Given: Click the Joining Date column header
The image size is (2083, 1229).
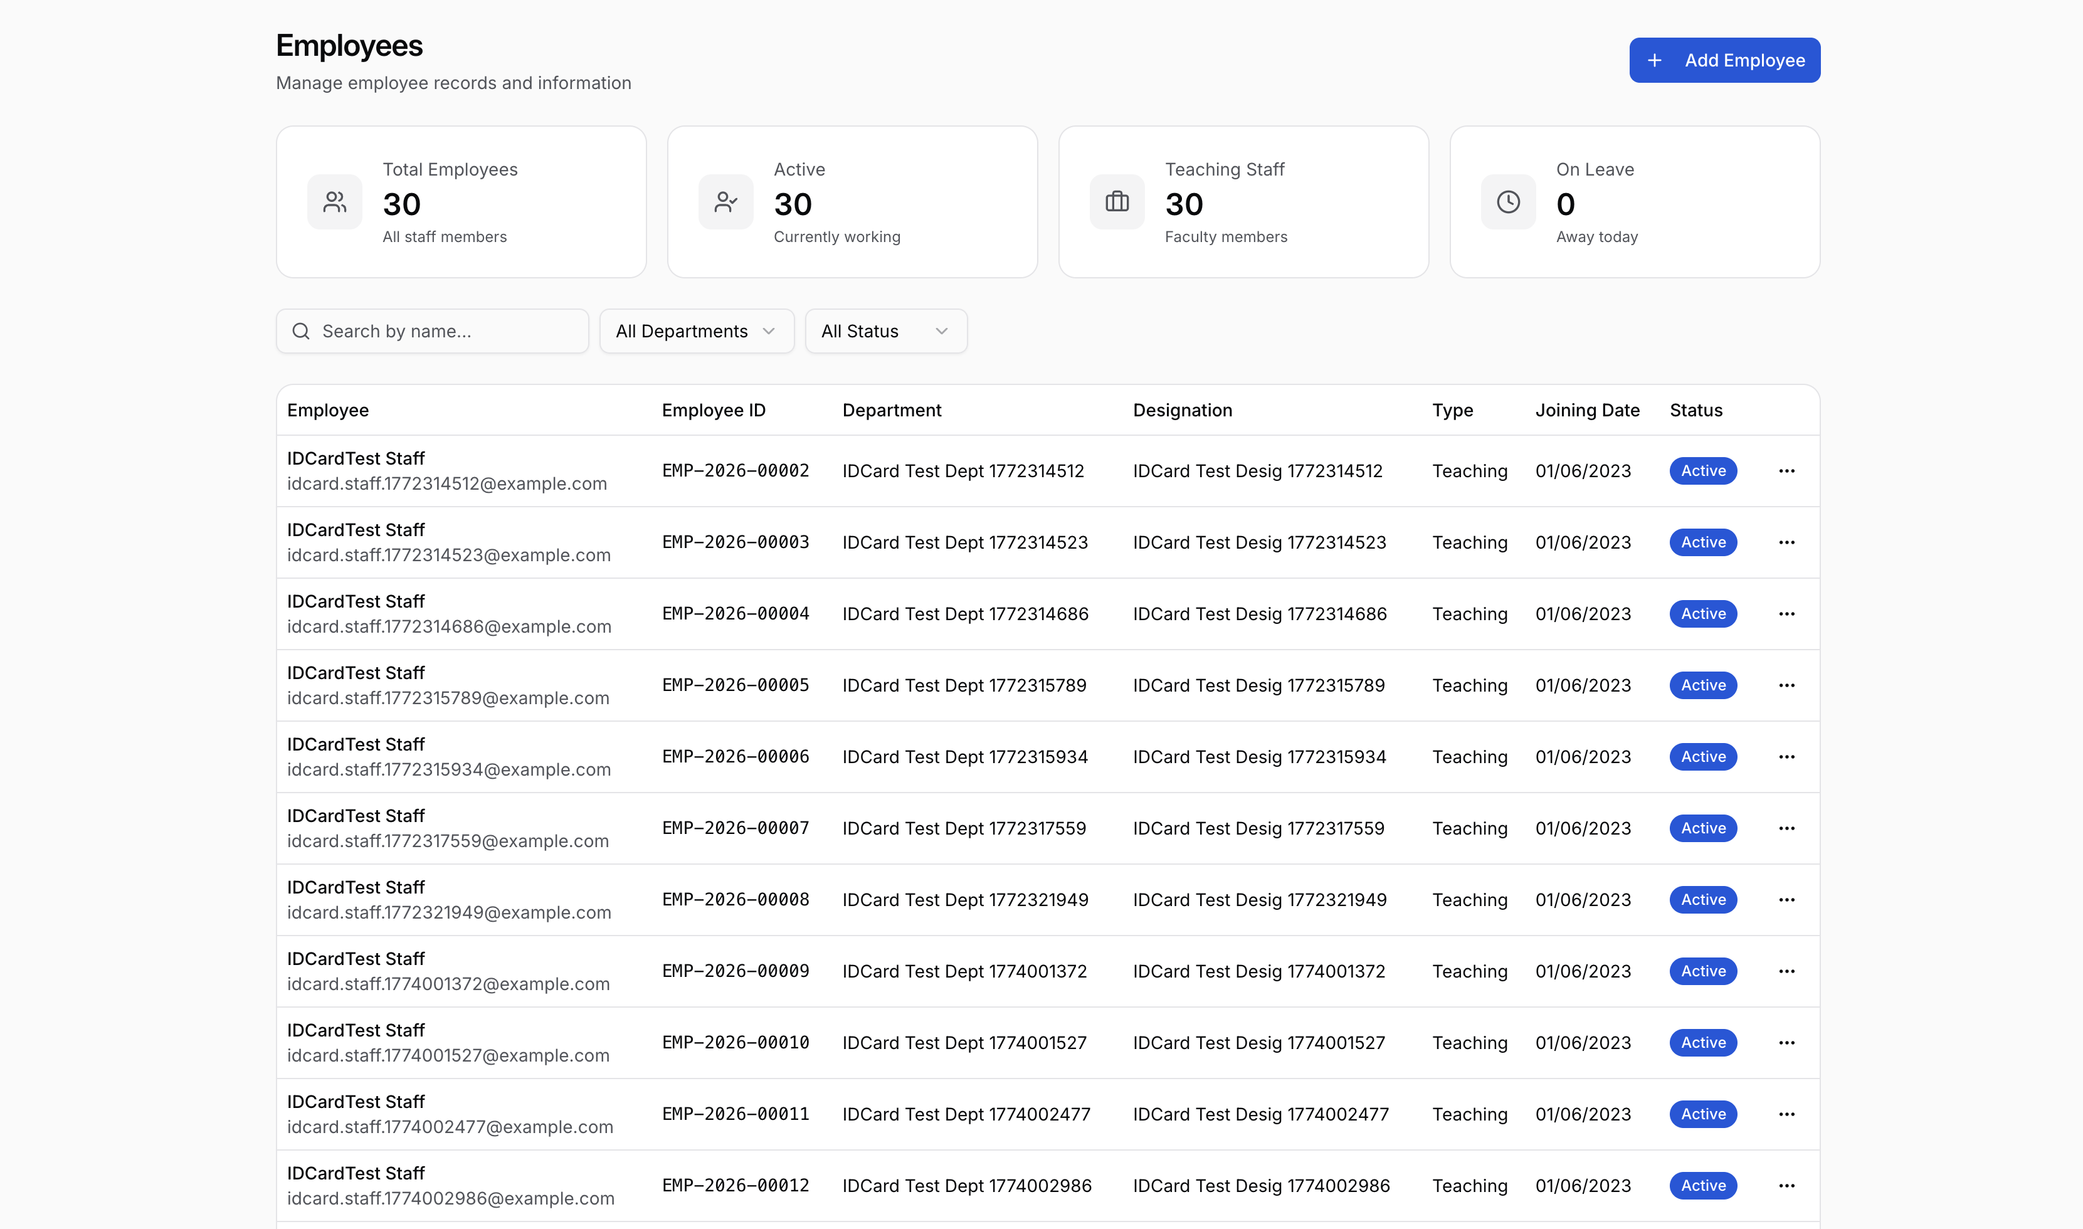Looking at the screenshot, I should 1586,411.
